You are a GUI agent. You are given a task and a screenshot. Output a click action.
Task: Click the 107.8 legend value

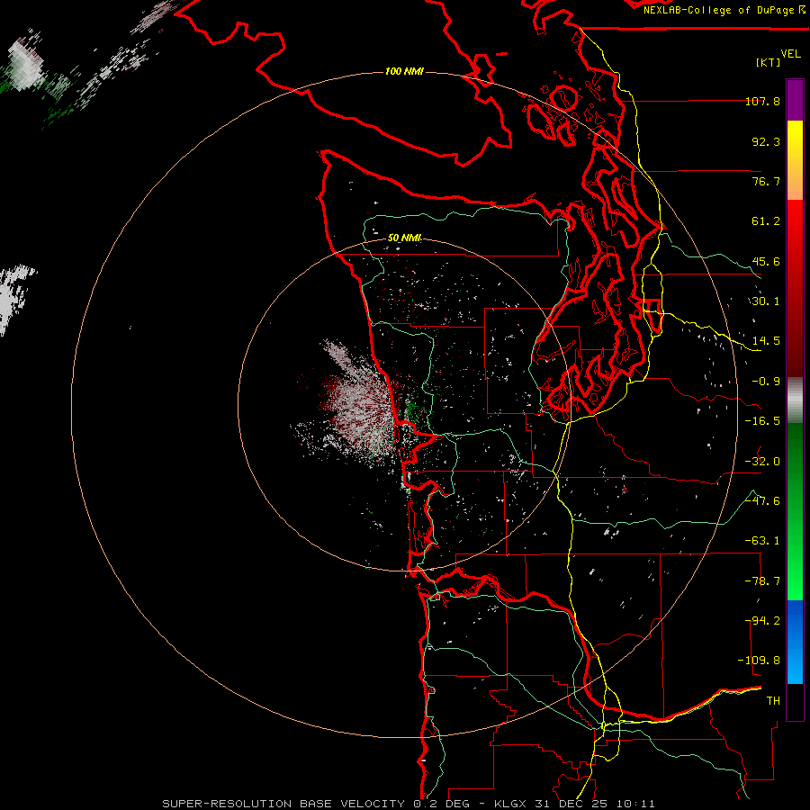(762, 101)
